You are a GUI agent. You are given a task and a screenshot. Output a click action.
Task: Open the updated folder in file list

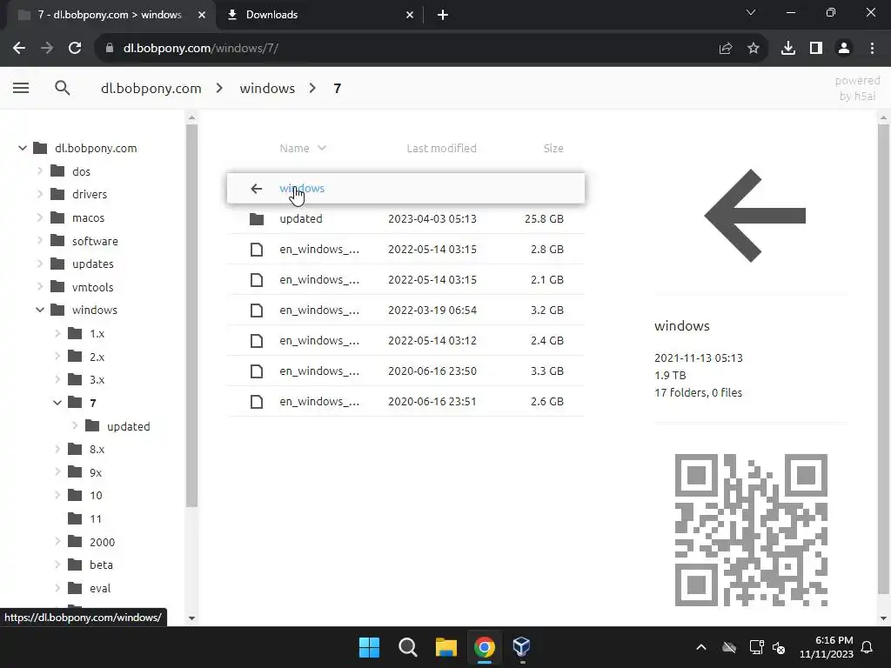click(405, 218)
